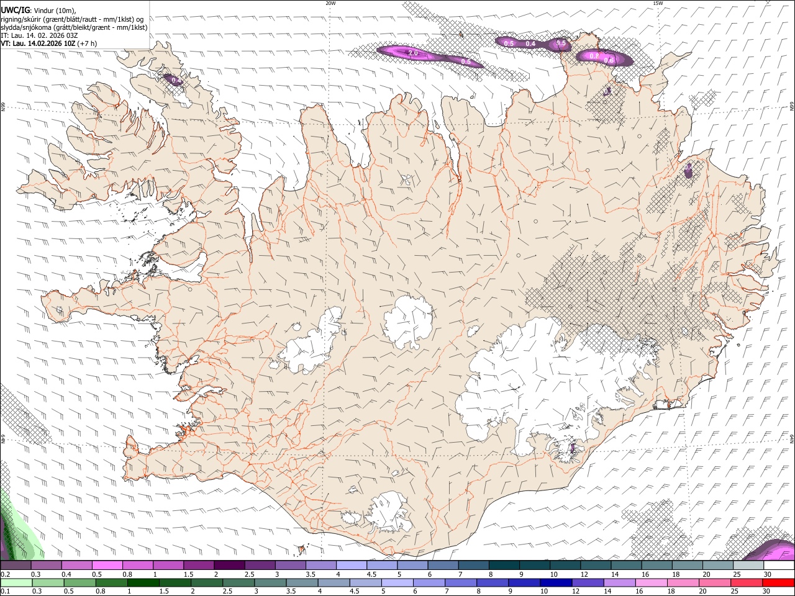This screenshot has height=596, width=795.
Task: Click the '0.4' snowfall label in the Westfjords
Action: 176,80
